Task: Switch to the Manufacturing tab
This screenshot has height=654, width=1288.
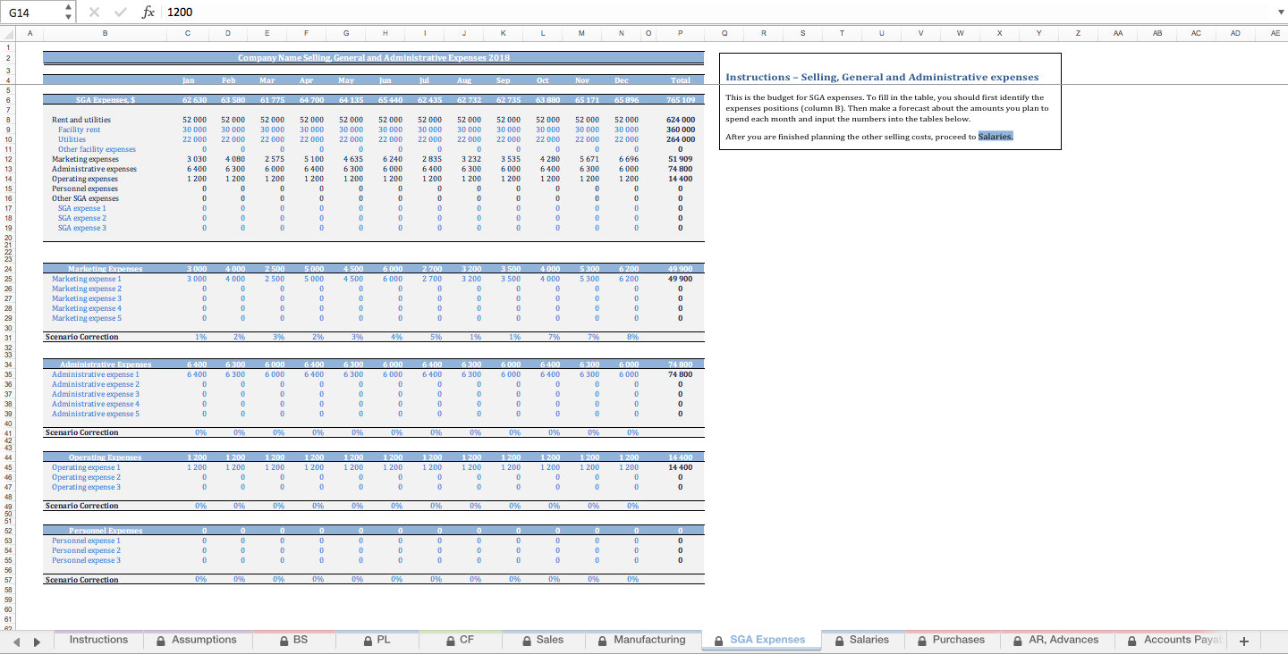Action: (651, 640)
